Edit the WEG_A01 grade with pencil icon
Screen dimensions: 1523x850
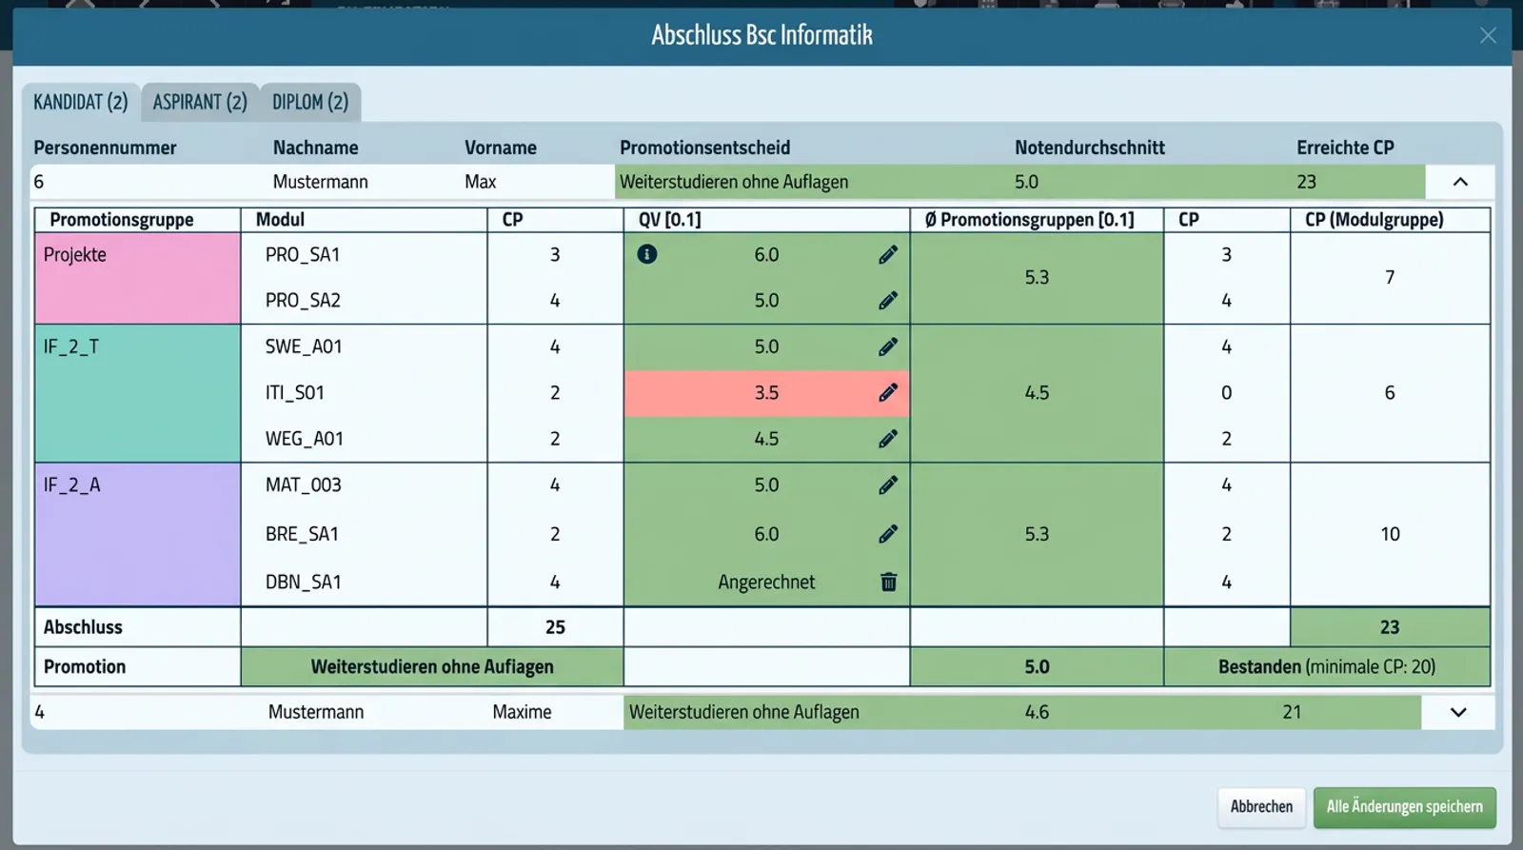coord(888,439)
